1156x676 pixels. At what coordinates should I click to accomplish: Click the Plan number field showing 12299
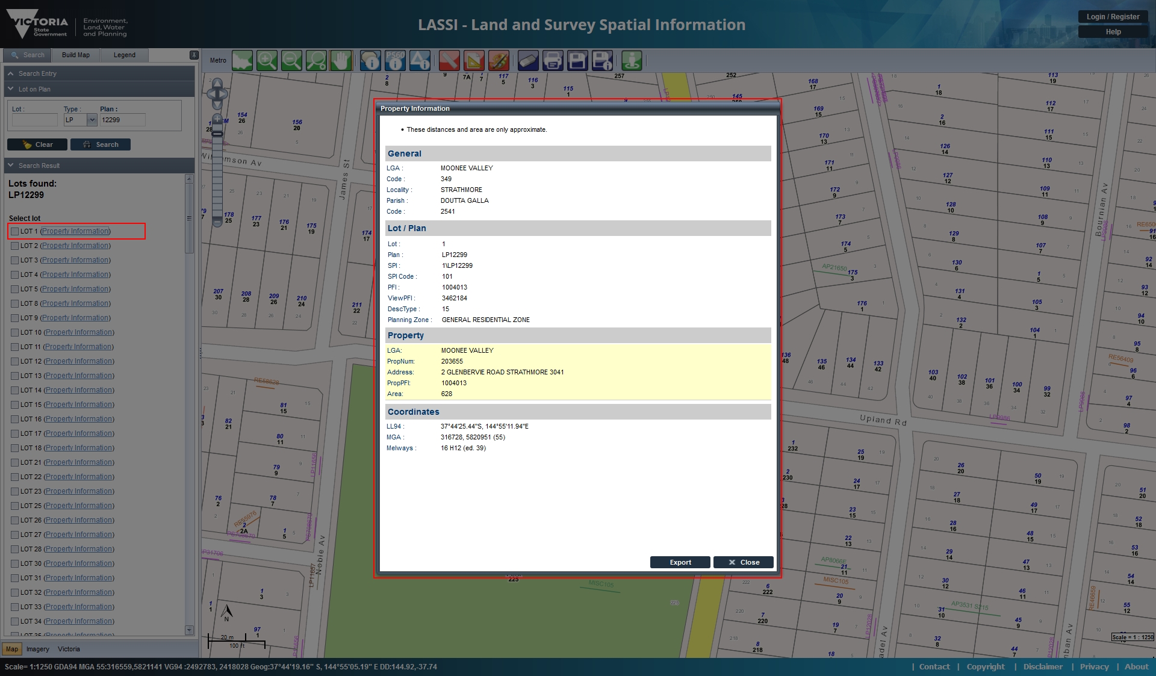pyautogui.click(x=123, y=120)
